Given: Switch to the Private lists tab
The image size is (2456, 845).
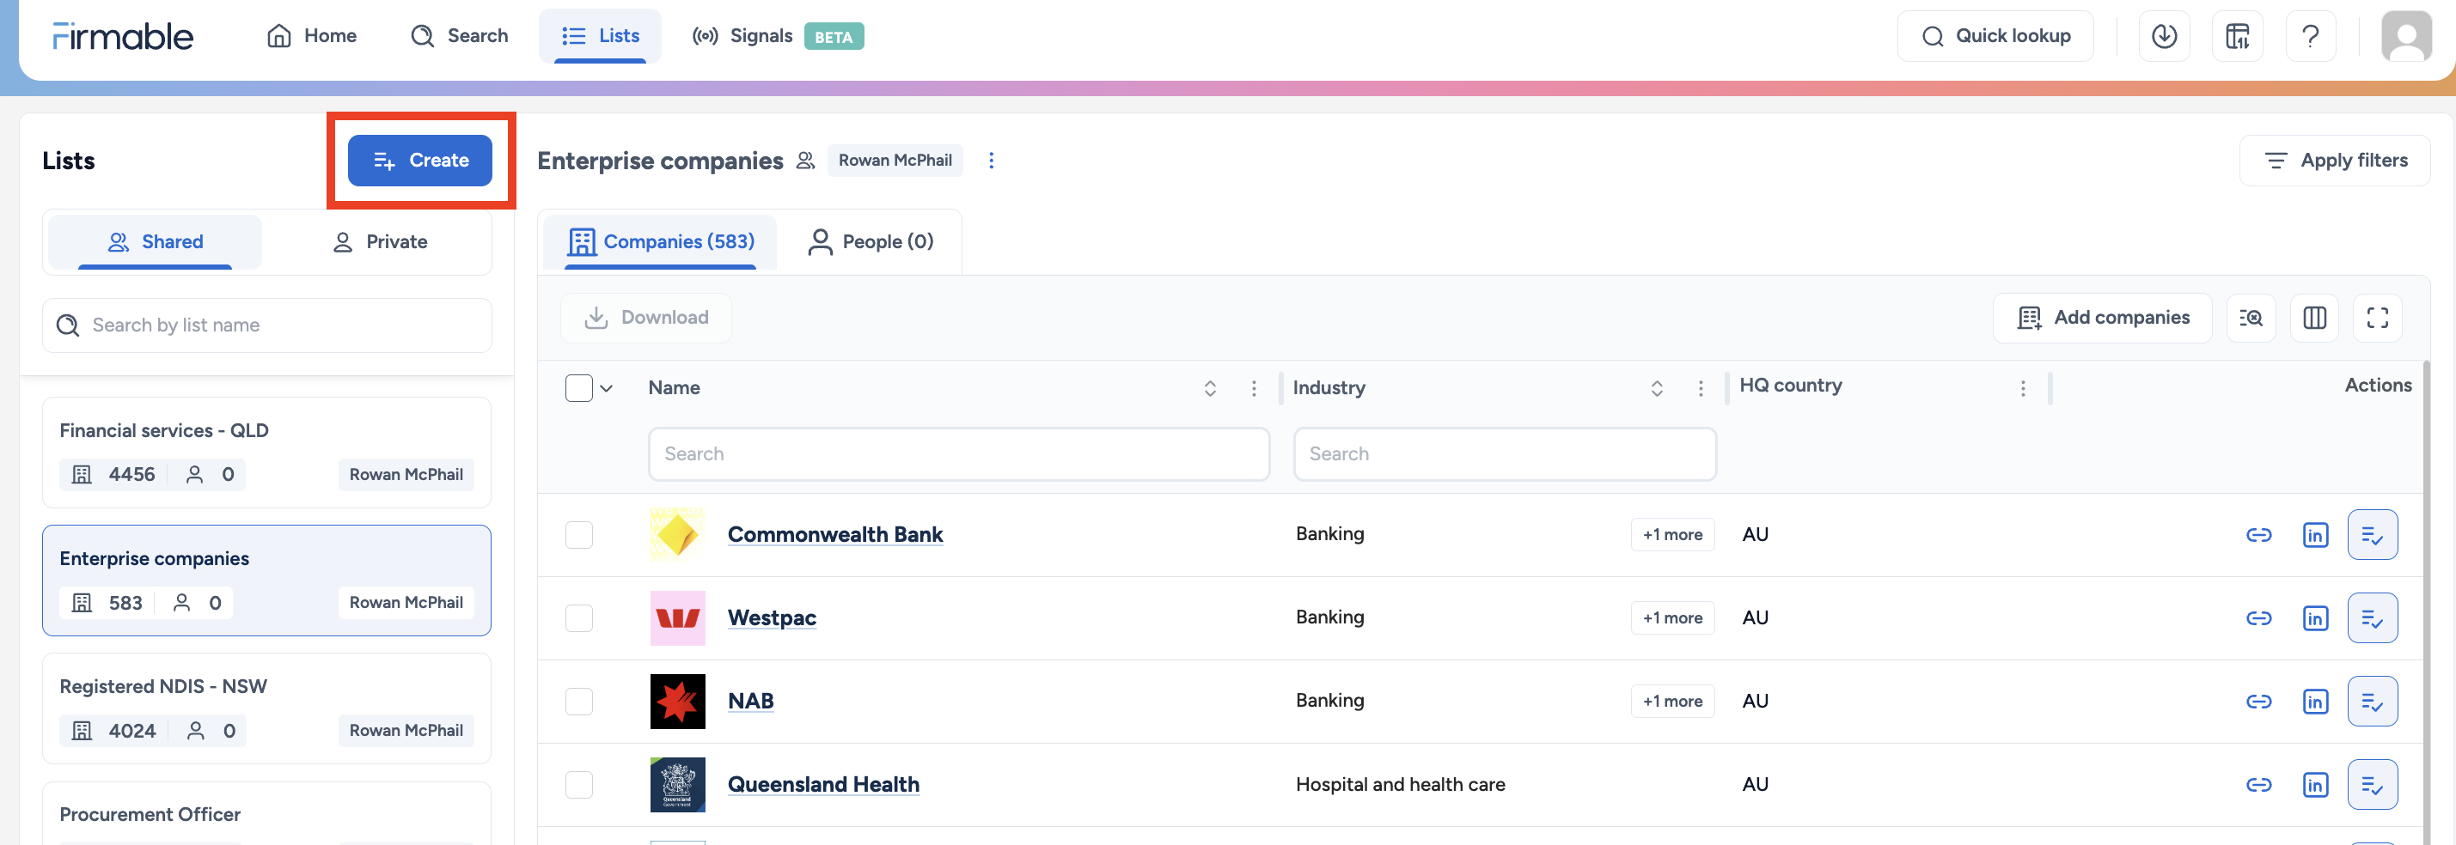Looking at the screenshot, I should [380, 242].
